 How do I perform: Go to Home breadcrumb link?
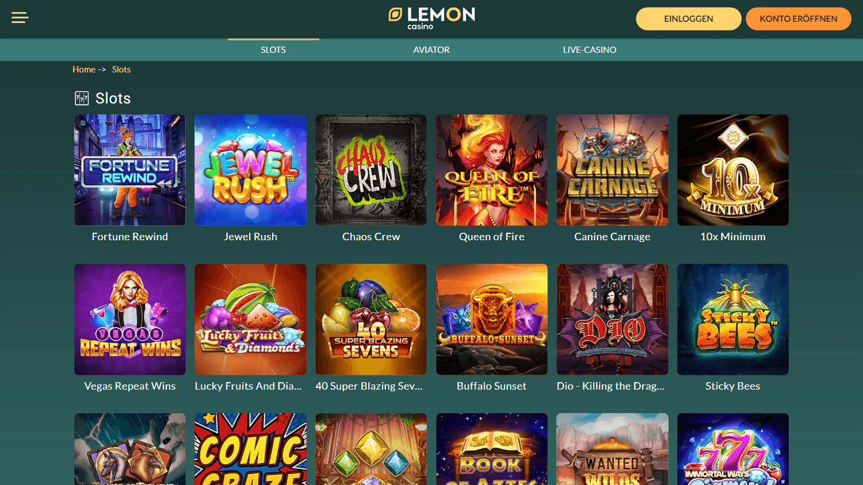coord(84,70)
